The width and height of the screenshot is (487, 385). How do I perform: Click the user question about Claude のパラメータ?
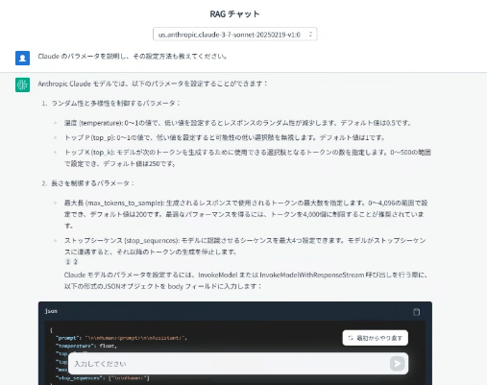coord(133,57)
